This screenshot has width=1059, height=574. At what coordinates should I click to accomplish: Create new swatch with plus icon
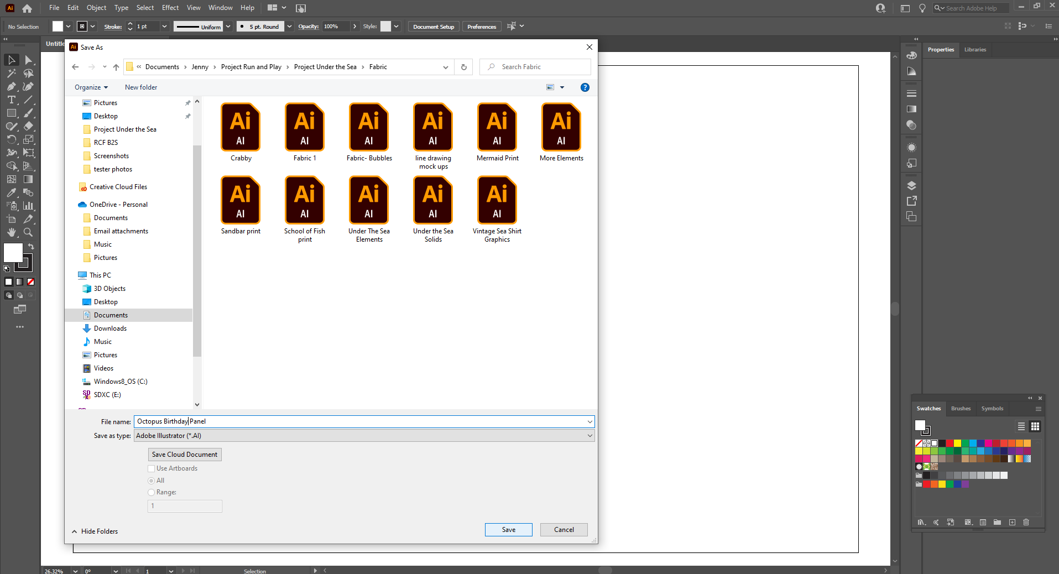(1012, 522)
